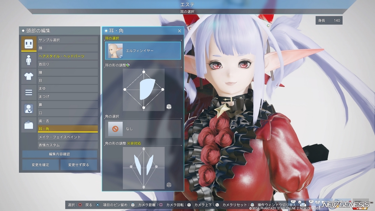The image size is (375, 211).
Task: Open the folder save-data sidebar icon
Action: [29, 125]
